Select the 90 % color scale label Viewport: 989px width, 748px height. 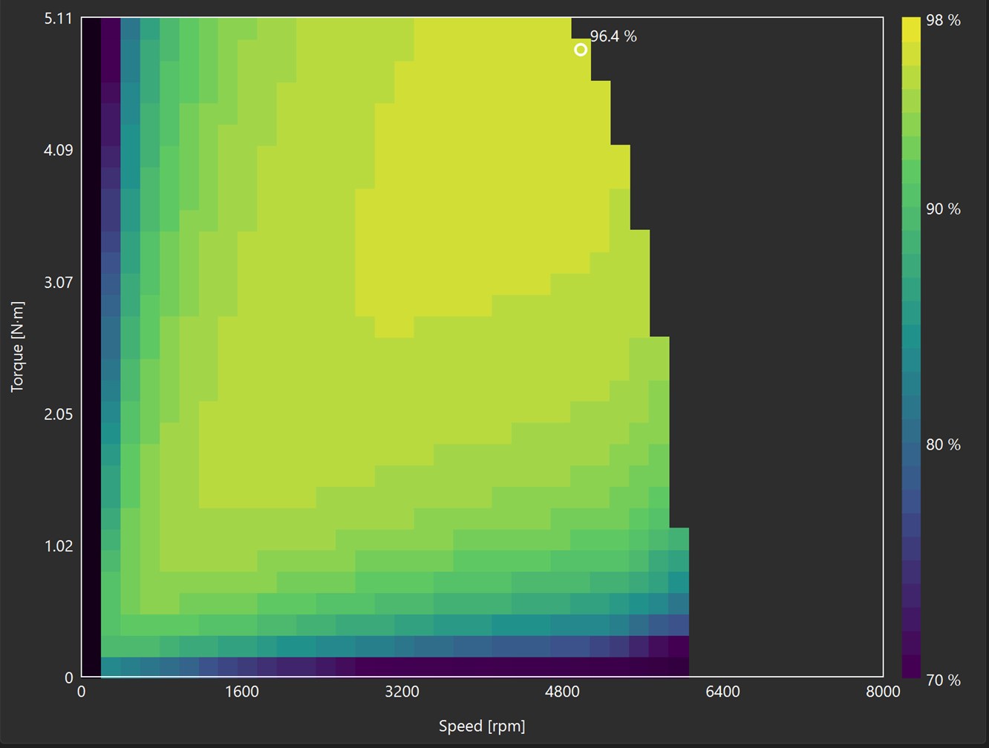944,209
